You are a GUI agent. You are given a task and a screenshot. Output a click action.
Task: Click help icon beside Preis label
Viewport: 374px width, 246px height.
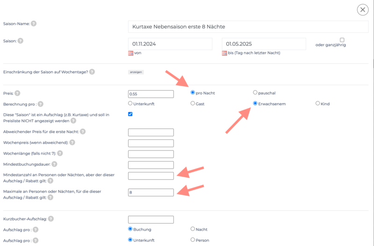coord(17,93)
